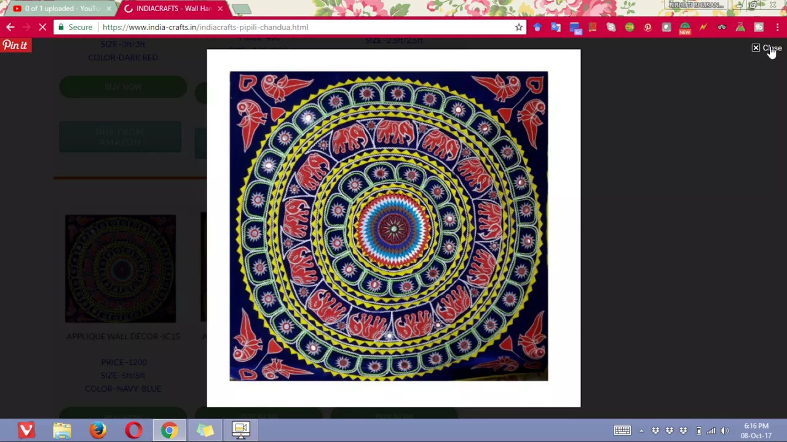
Task: Click the dimmed IC15 wall decor thumbnail
Action: 121,268
